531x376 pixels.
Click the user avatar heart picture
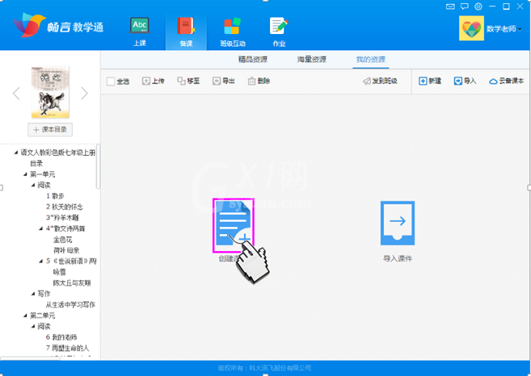click(x=472, y=28)
